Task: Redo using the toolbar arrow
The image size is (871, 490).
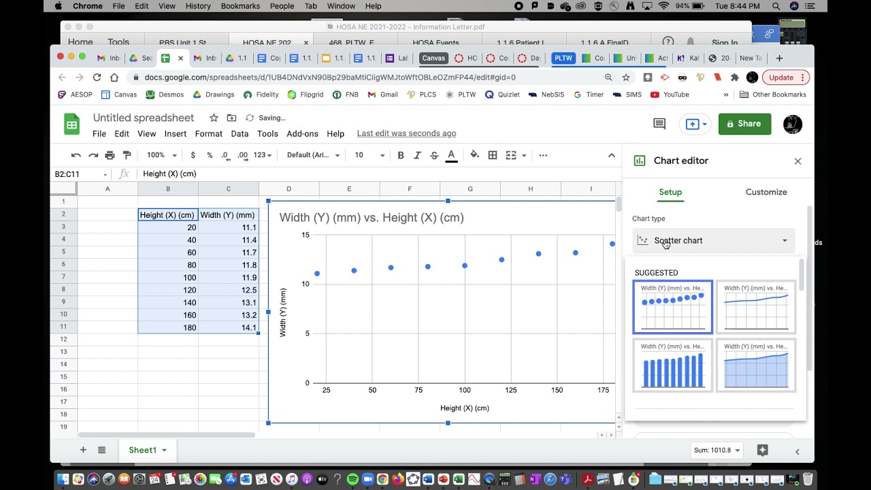Action: coord(93,155)
